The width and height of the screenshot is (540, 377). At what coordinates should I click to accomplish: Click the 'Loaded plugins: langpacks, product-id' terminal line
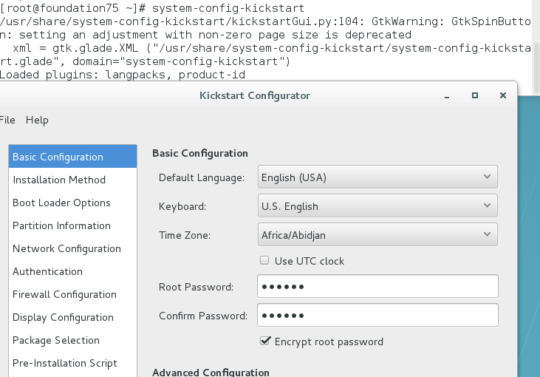coord(123,75)
